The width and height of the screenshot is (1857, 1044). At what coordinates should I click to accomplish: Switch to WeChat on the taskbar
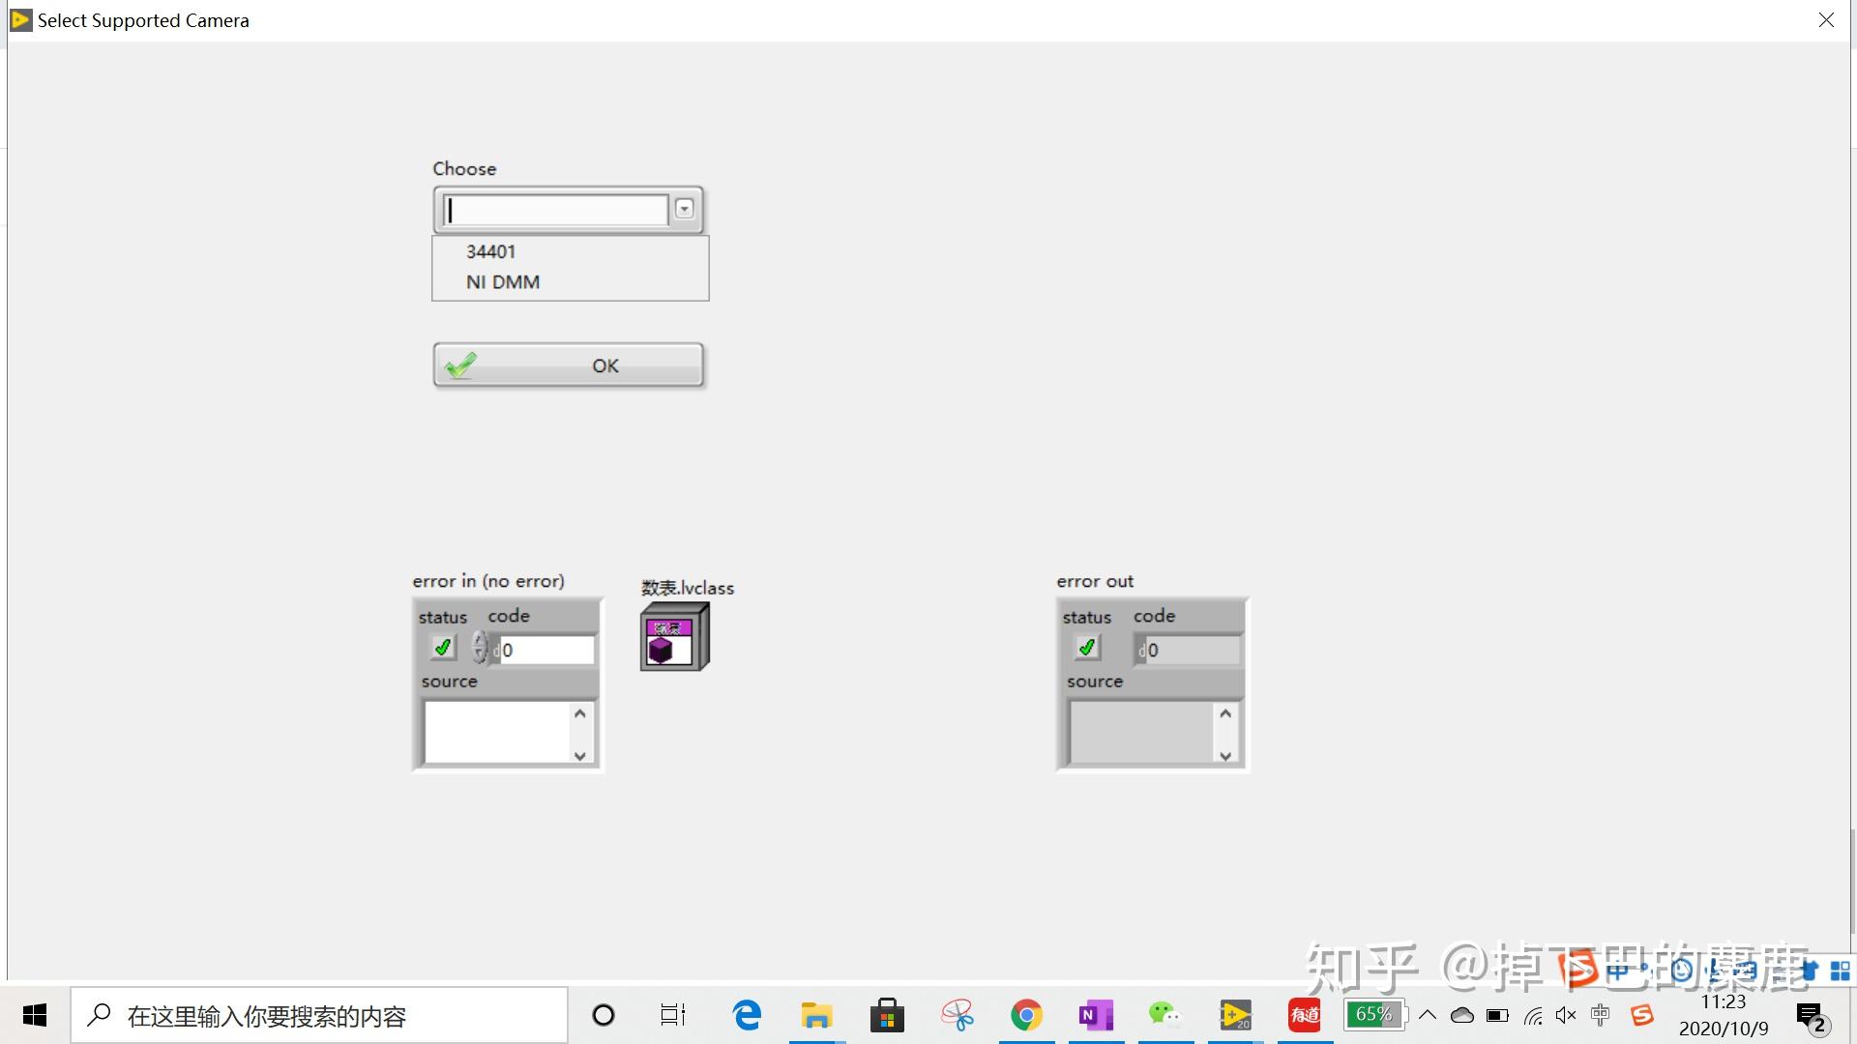[1165, 1015]
